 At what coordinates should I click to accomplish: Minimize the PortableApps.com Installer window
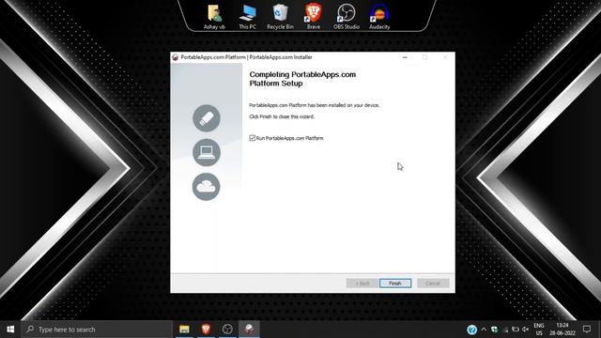click(x=405, y=57)
